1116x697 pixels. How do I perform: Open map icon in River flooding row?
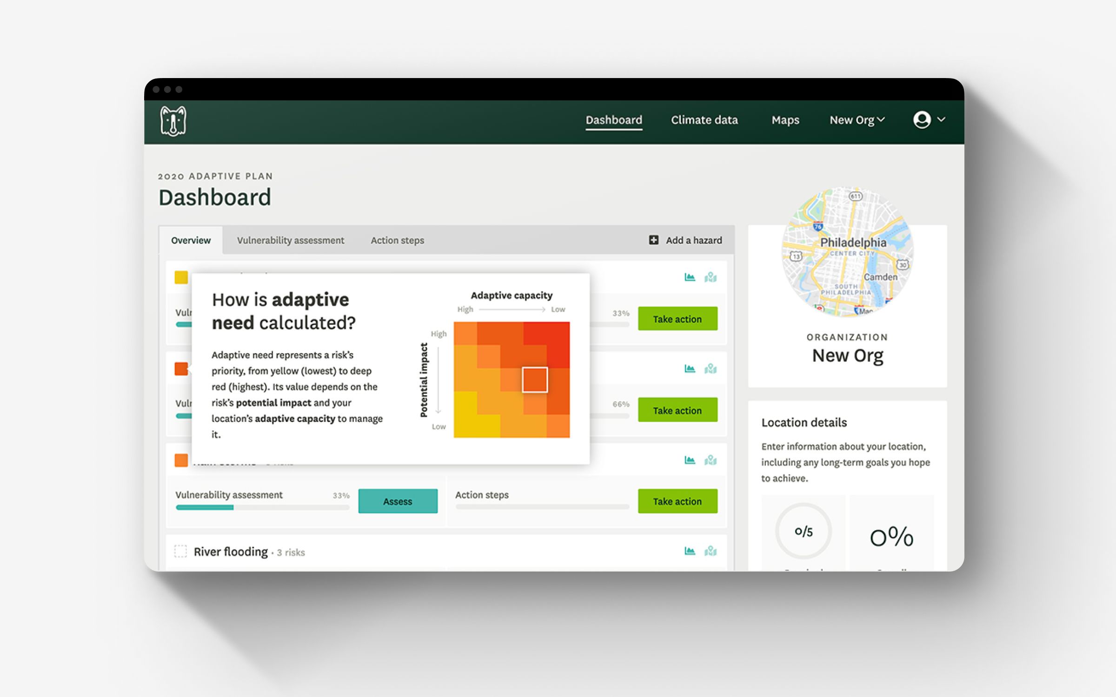[x=711, y=551]
